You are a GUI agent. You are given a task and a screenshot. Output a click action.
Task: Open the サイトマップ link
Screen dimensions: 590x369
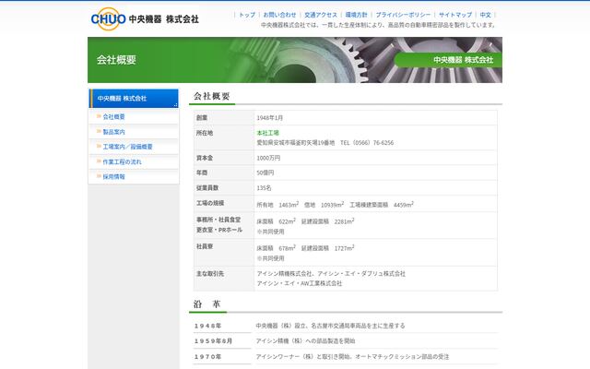(x=455, y=15)
